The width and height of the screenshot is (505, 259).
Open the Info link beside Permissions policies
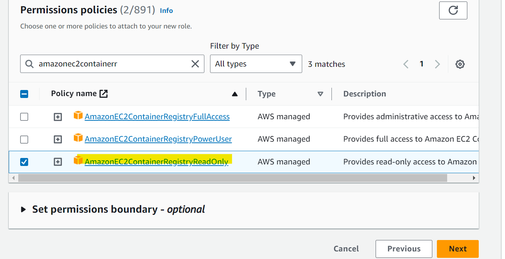tap(166, 11)
